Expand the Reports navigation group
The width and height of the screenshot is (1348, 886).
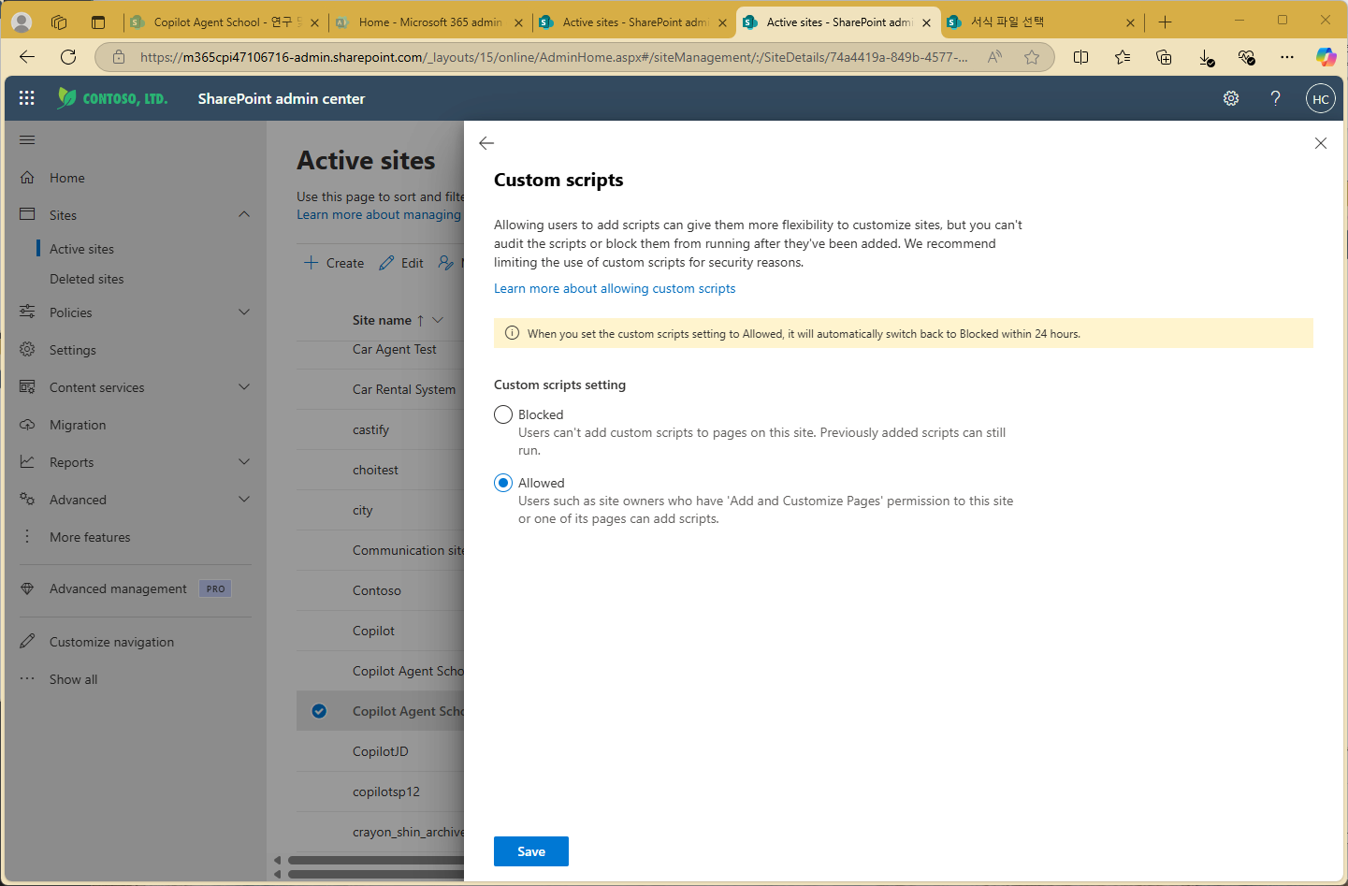[244, 461]
